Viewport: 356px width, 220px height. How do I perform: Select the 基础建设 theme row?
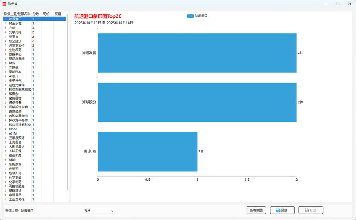point(35,191)
